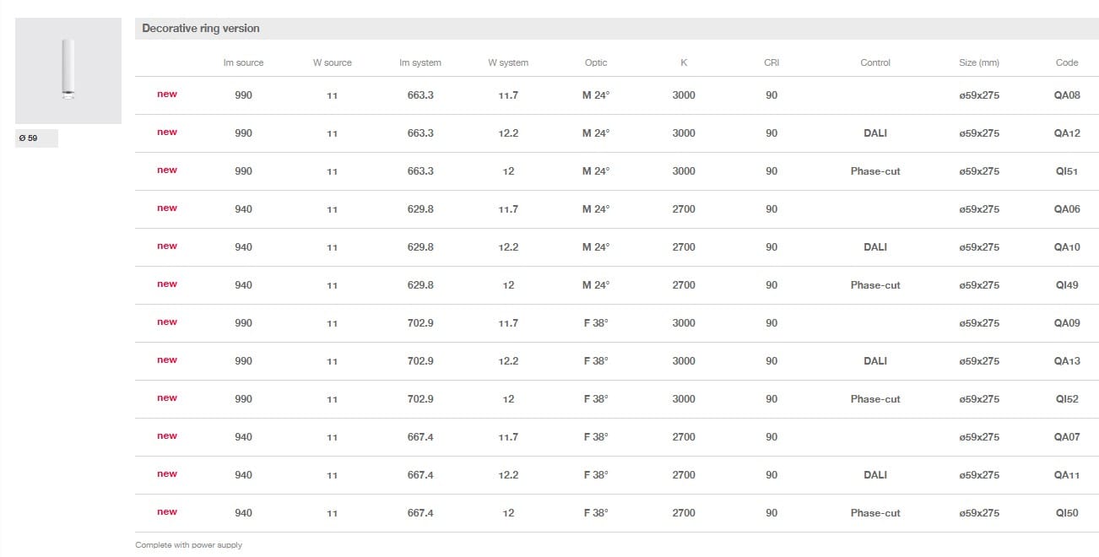Image resolution: width=1099 pixels, height=557 pixels.
Task: Select product code QA12
Action: (x=1067, y=133)
